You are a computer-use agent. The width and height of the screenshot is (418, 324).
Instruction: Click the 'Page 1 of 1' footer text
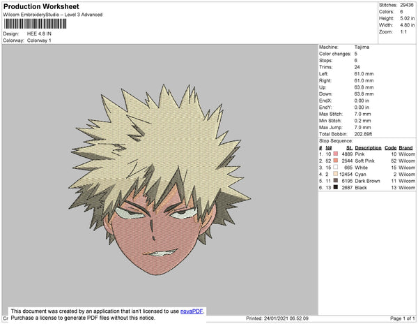point(403,318)
